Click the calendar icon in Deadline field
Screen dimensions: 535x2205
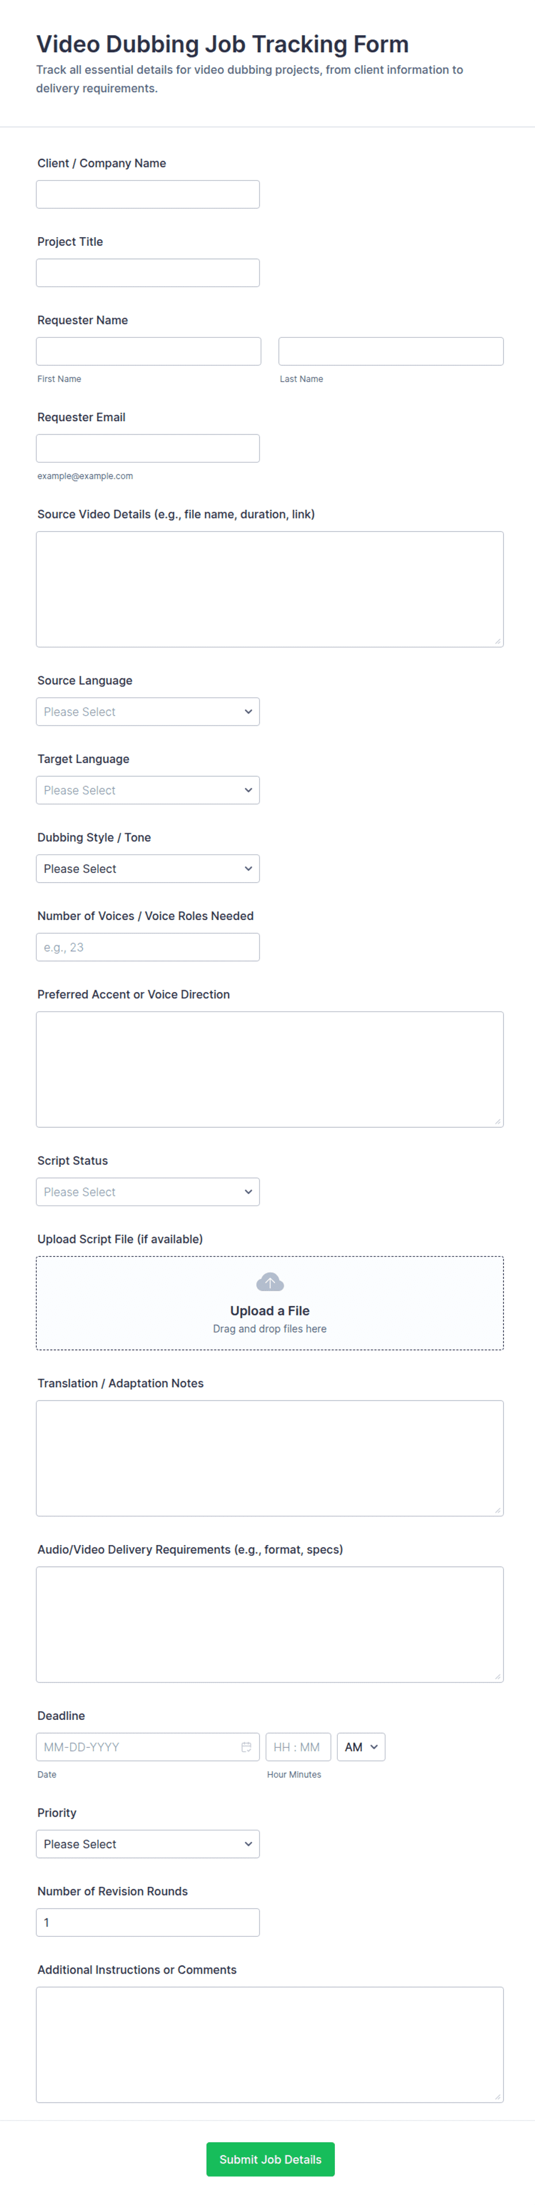247,1747
